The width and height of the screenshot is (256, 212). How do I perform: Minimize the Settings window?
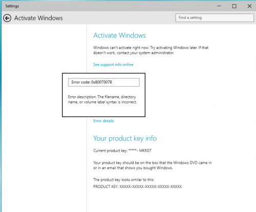click(x=219, y=6)
